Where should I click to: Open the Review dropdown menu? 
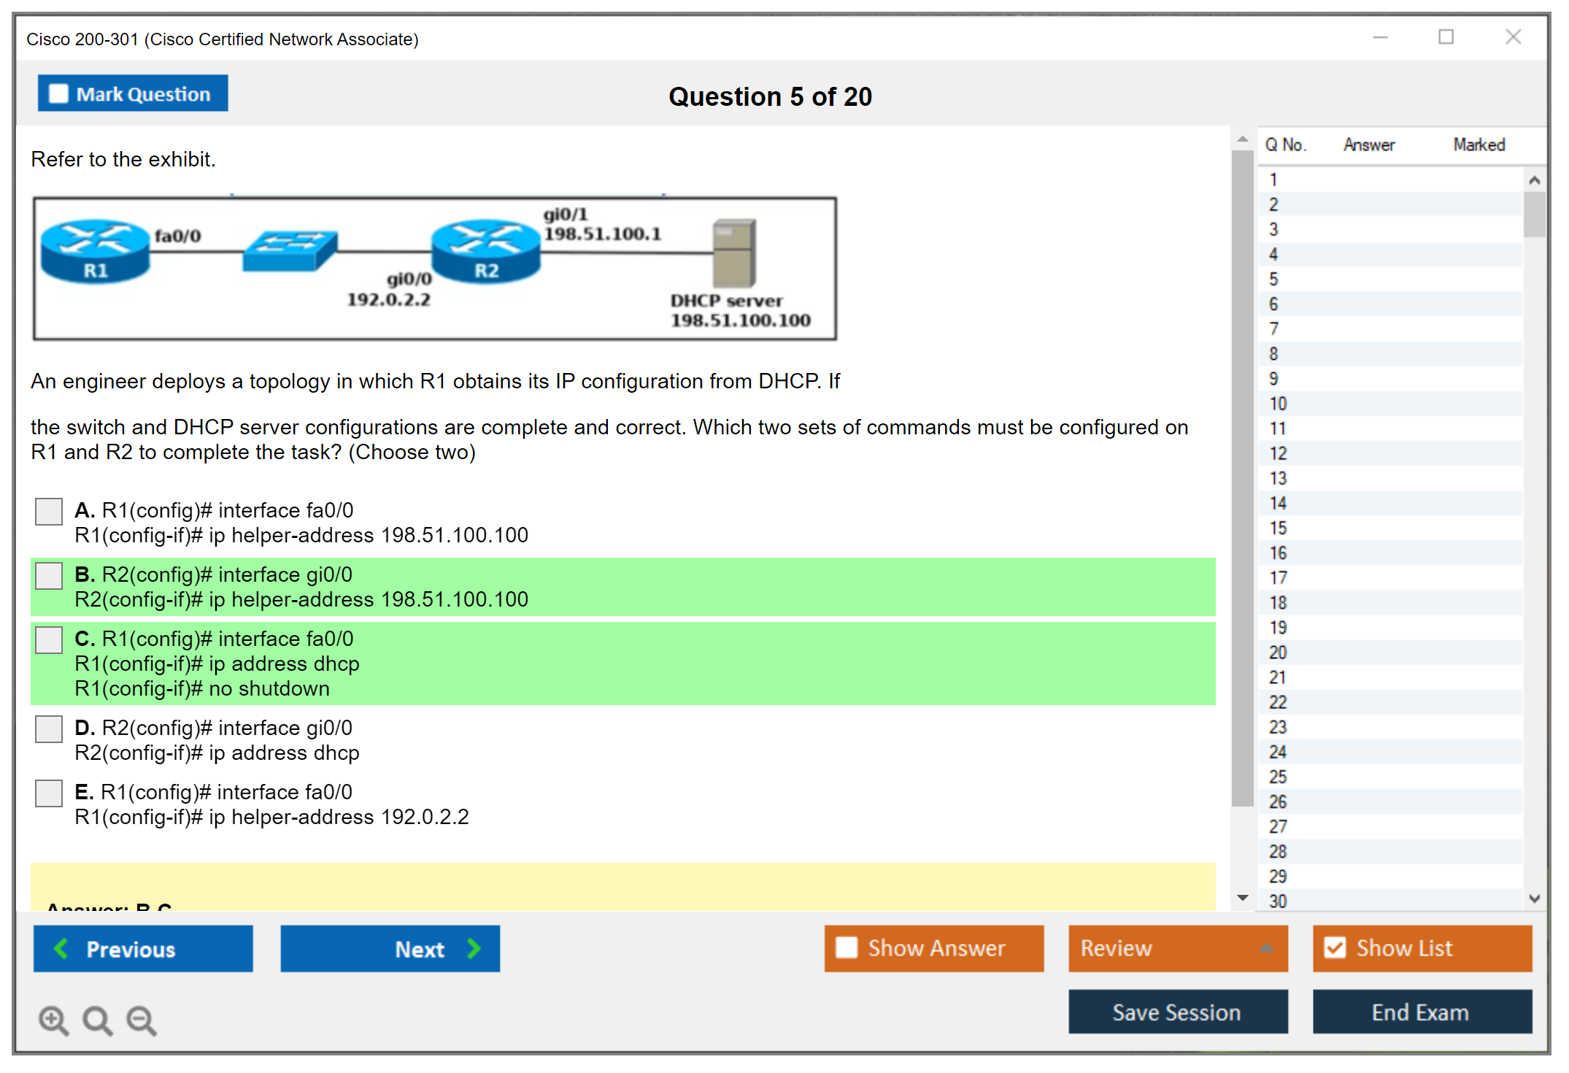(1177, 948)
